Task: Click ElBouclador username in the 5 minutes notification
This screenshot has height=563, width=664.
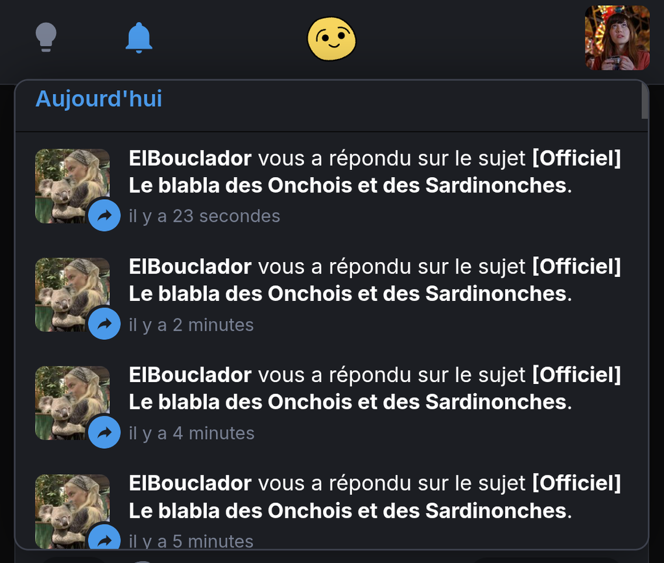Action: coord(190,483)
